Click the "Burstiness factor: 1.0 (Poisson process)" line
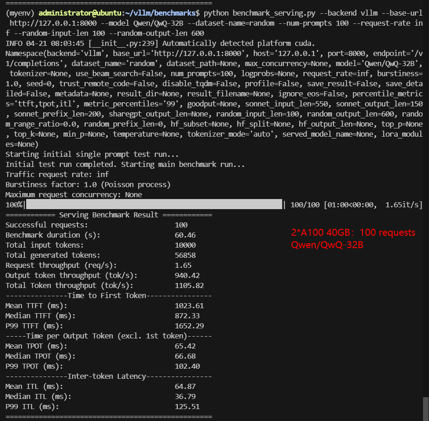This screenshot has width=429, height=421. (x=88, y=185)
